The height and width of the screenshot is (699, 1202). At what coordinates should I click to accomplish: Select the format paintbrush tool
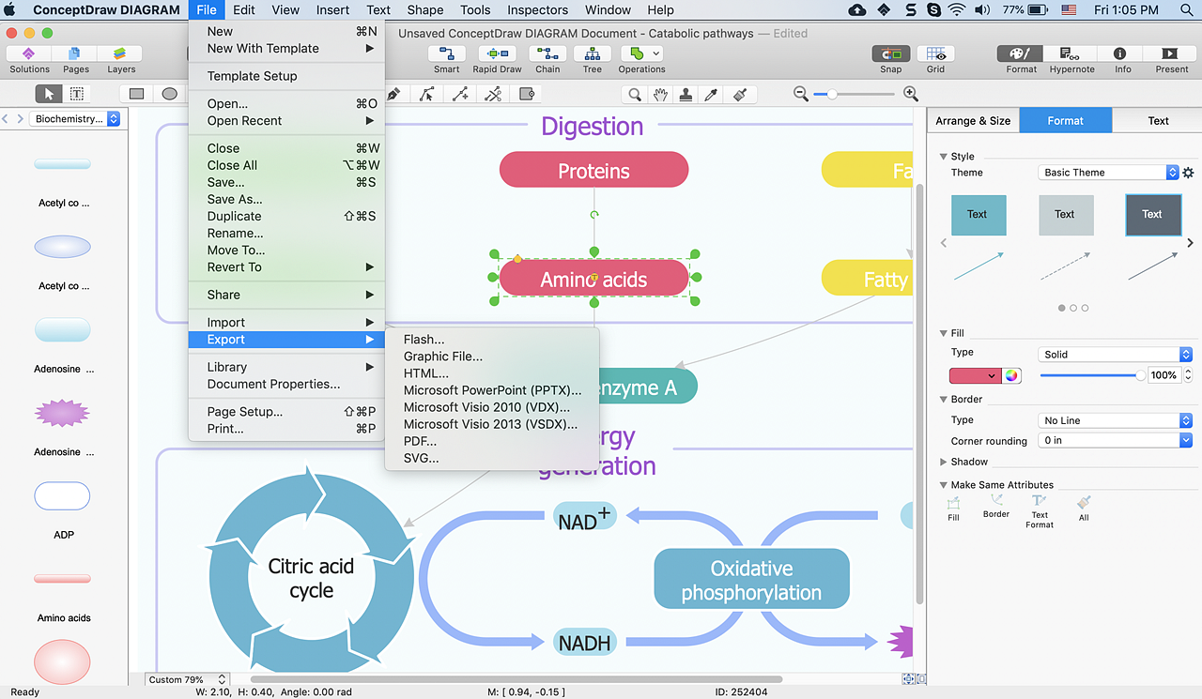(739, 94)
